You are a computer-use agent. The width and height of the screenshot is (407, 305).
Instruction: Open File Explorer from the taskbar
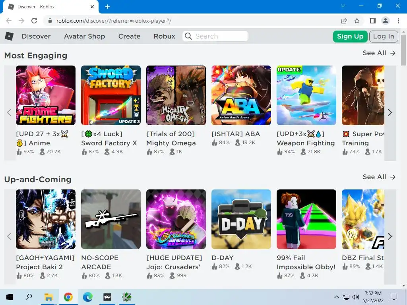(x=48, y=297)
